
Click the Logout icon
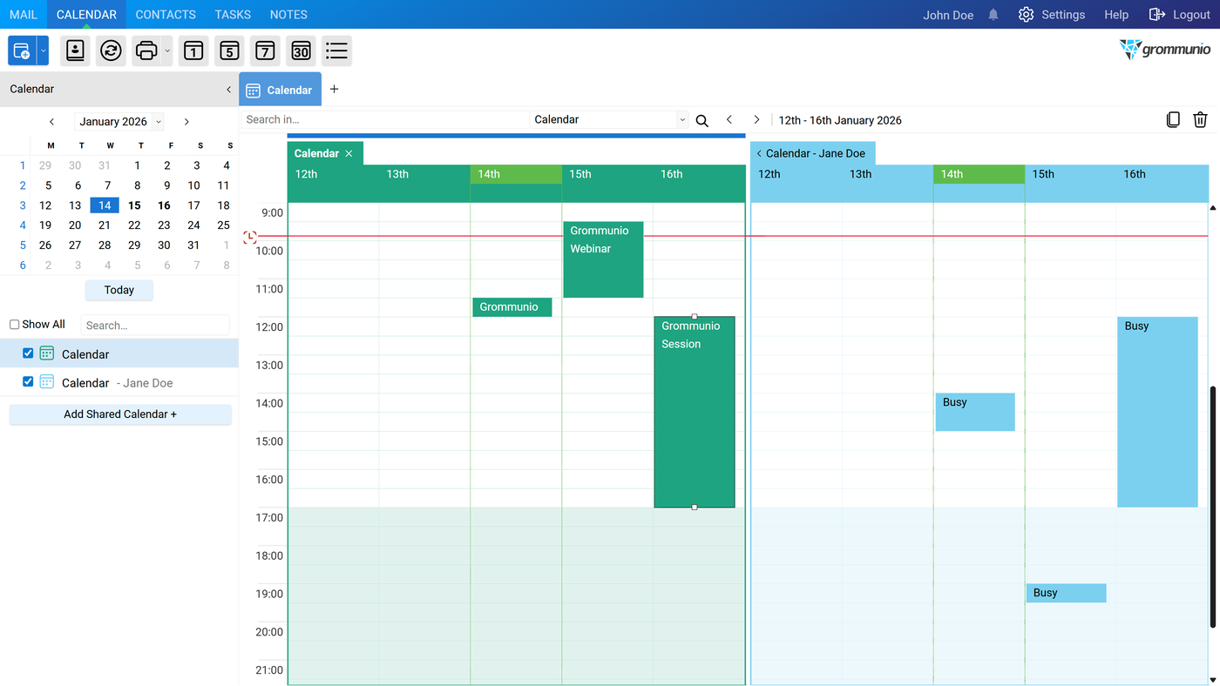pos(1157,15)
